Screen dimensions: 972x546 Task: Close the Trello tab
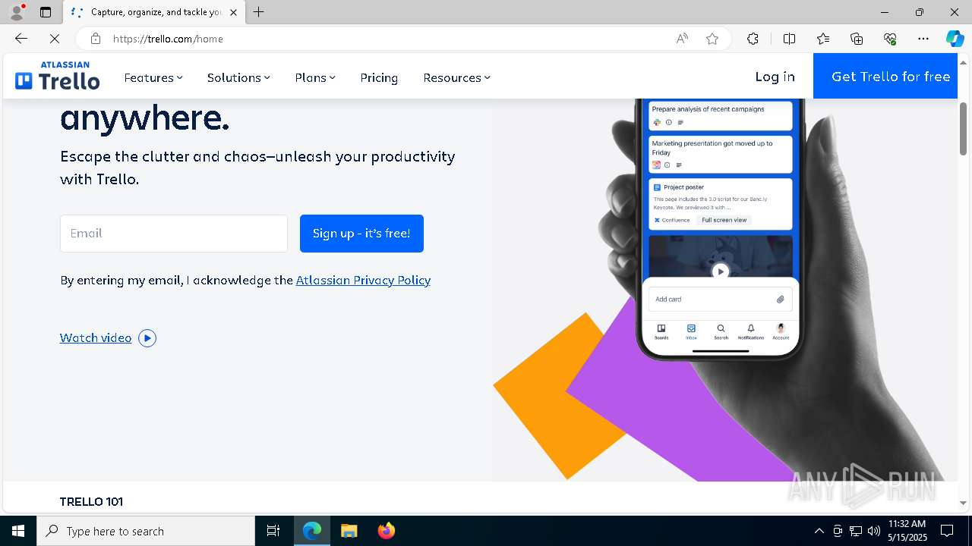point(233,12)
